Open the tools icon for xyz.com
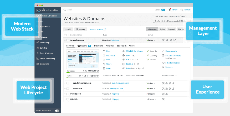The image size is (230, 116). click(x=163, y=99)
